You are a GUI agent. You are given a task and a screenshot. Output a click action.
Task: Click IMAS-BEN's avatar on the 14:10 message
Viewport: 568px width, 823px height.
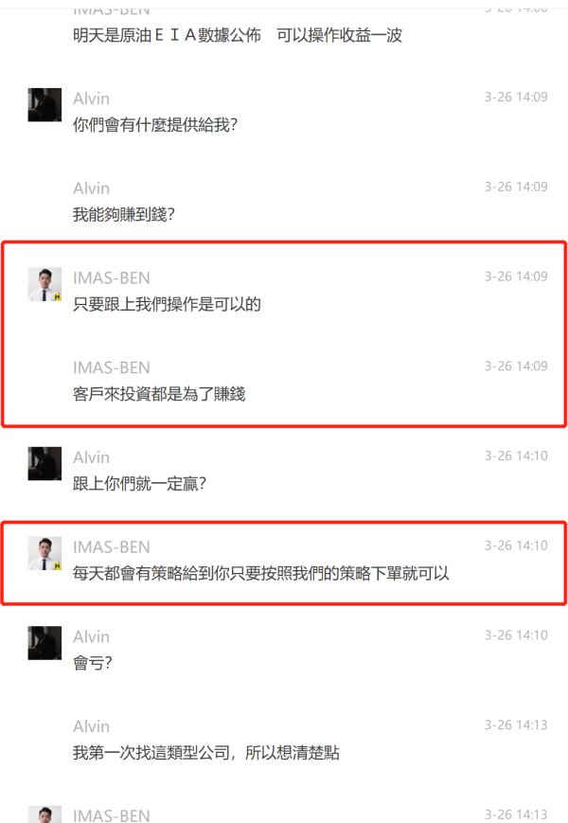[x=44, y=553]
